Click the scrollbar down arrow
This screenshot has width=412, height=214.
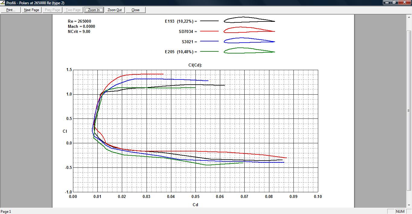(409, 205)
